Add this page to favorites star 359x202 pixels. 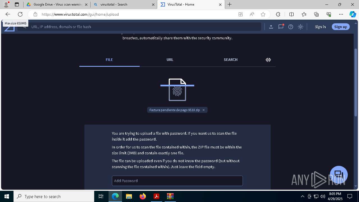tap(263, 14)
